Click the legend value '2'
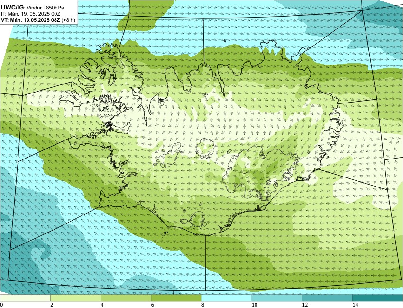The image size is (403, 308). tap(52, 305)
